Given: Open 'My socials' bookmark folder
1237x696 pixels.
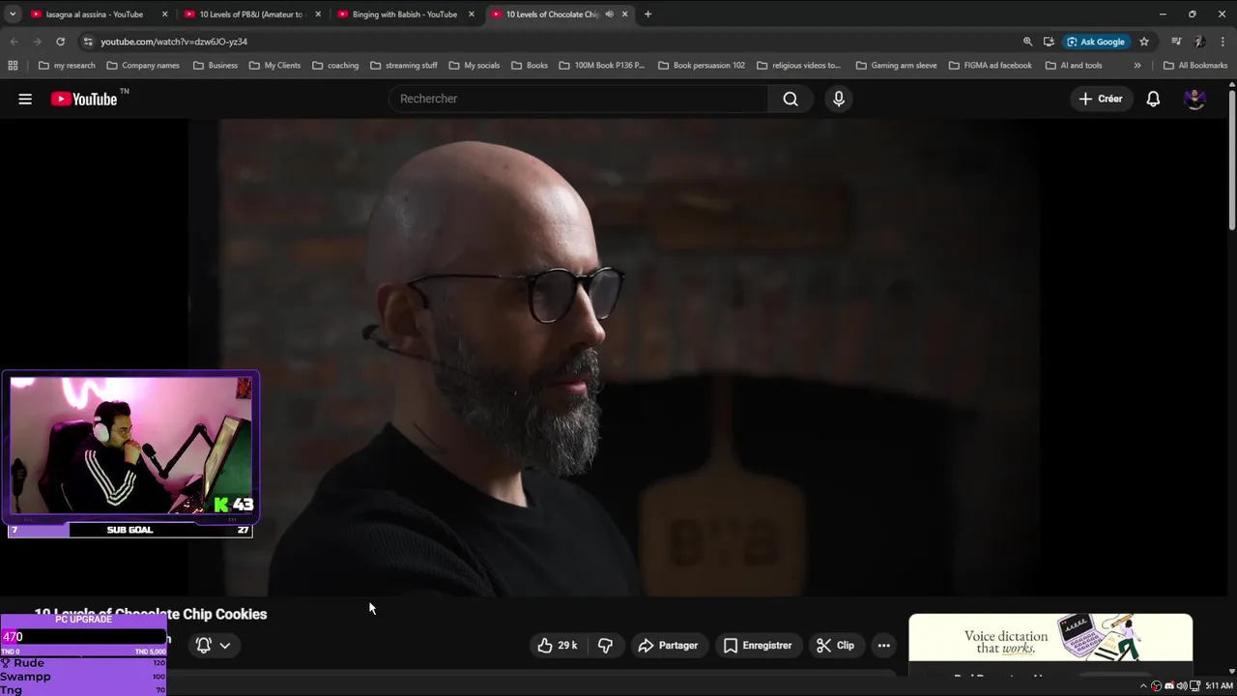Looking at the screenshot, I should [474, 66].
